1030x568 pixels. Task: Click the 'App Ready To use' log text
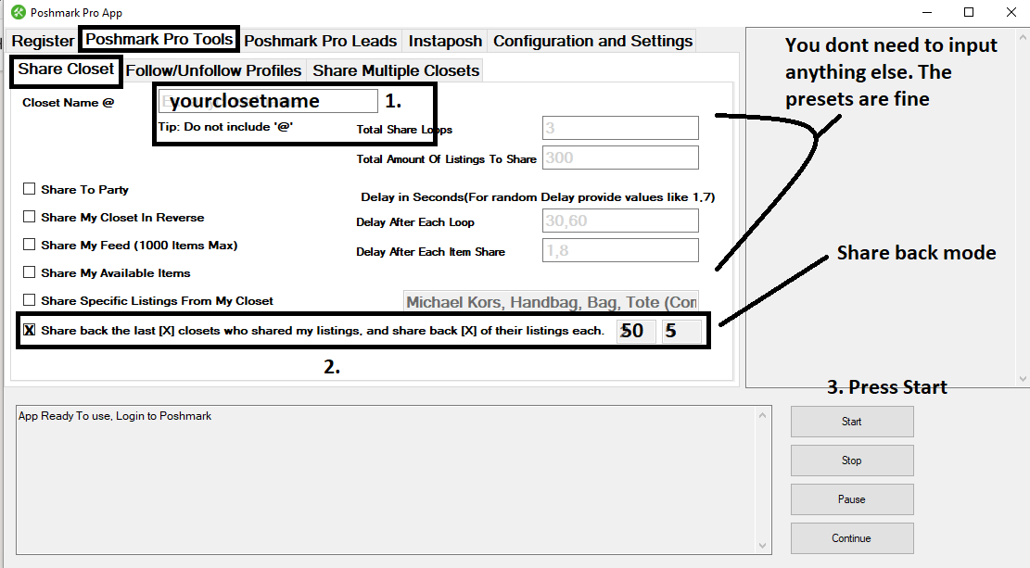pos(115,416)
